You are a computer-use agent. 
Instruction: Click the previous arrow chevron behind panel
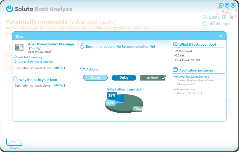click(10, 47)
